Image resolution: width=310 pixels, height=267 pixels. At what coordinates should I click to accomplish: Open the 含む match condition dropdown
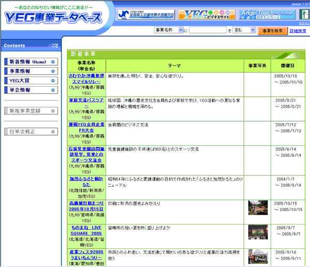click(244, 31)
